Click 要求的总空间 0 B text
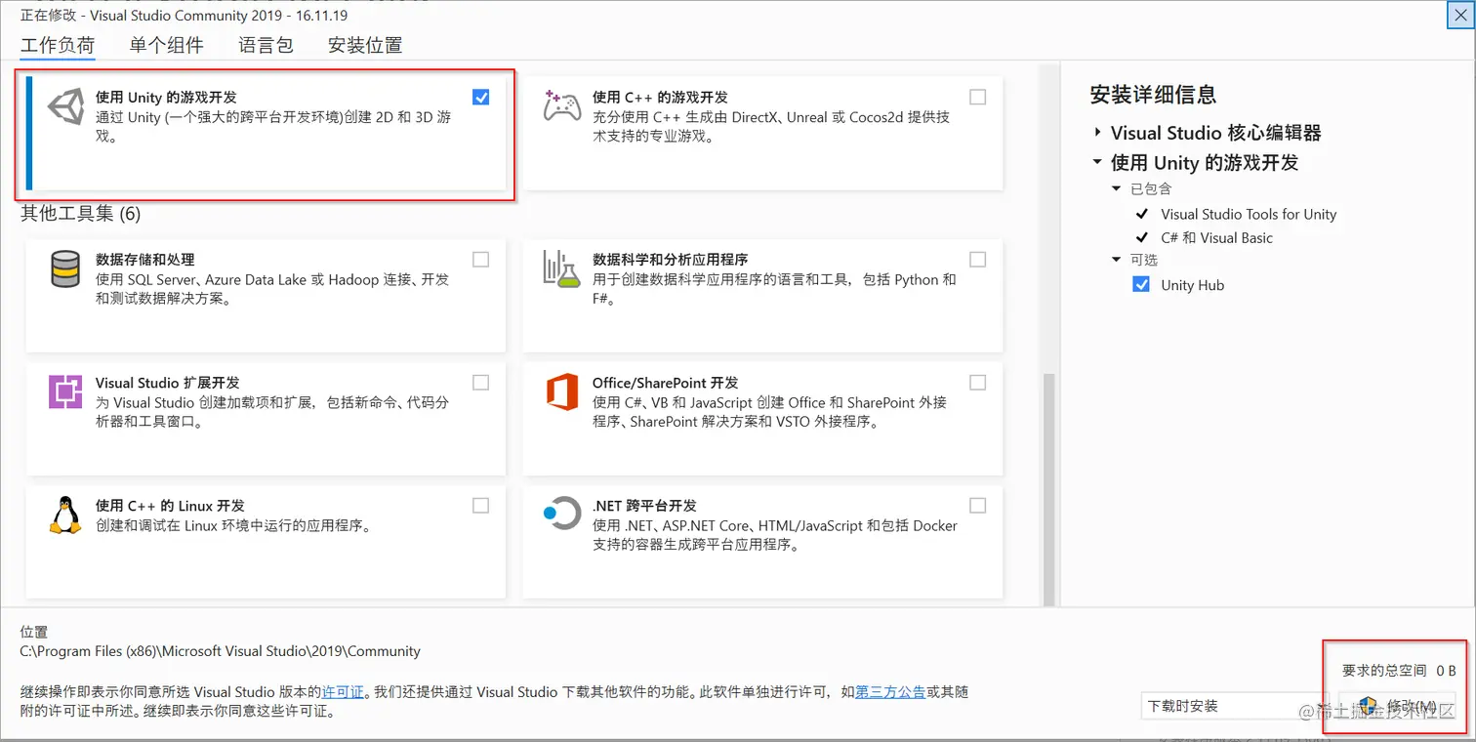 [1399, 671]
